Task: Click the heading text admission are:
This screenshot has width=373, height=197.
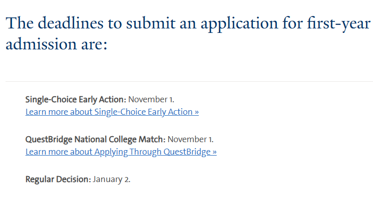Action: [x=57, y=44]
